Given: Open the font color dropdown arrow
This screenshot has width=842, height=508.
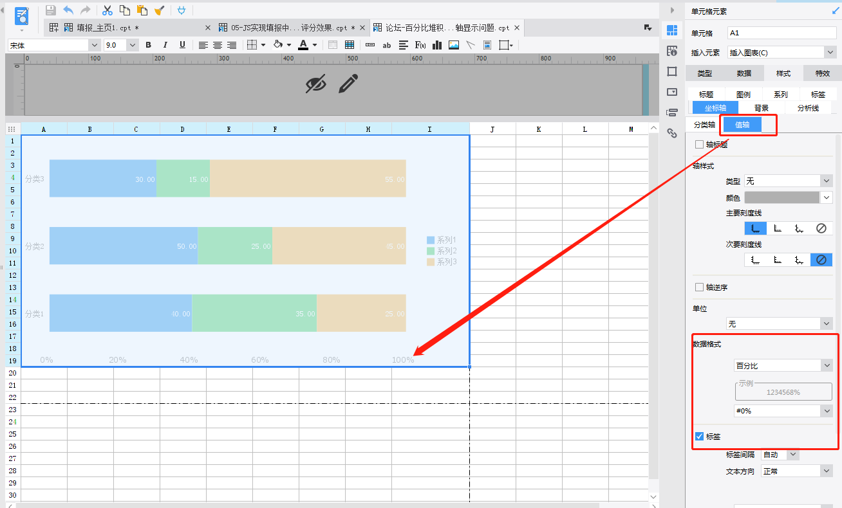Looking at the screenshot, I should [315, 45].
